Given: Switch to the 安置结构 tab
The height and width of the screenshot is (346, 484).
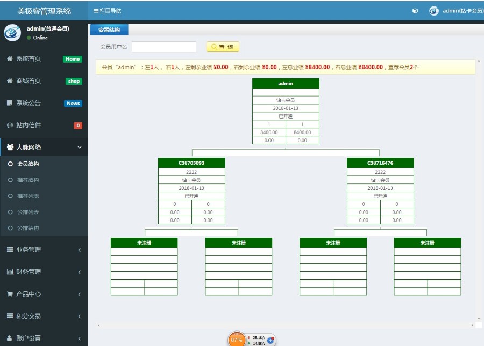Looking at the screenshot, I should (110, 30).
